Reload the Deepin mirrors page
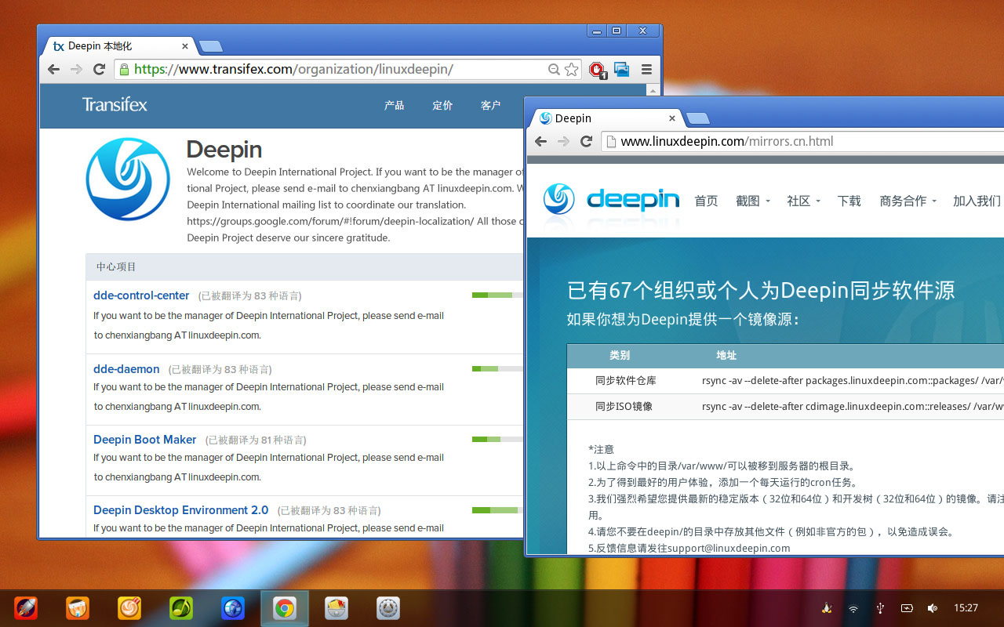1004x627 pixels. (586, 141)
